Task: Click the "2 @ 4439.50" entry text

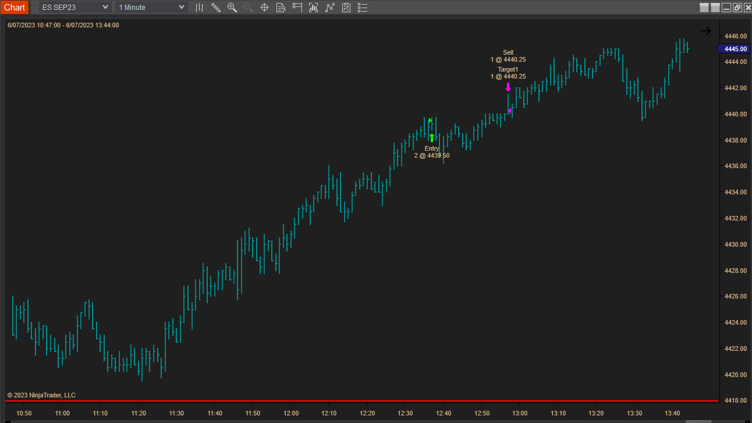Action: point(432,155)
